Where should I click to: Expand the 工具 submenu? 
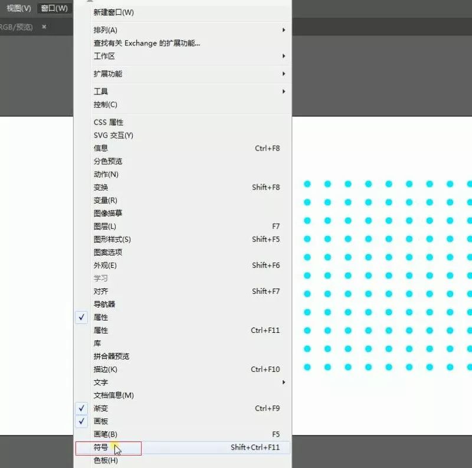coord(101,91)
